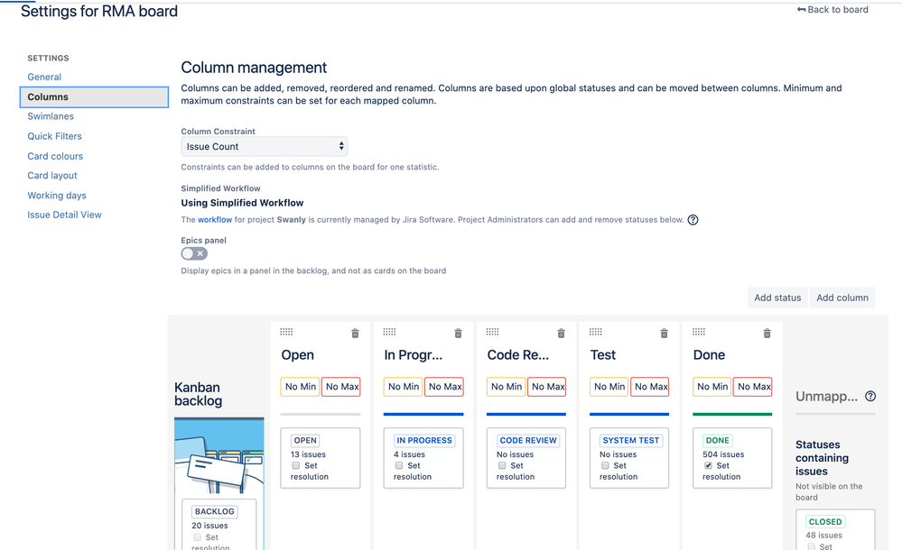
Task: Follow the workflow link for project Swanly
Action: (215, 219)
